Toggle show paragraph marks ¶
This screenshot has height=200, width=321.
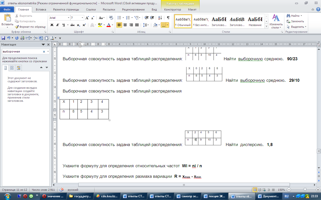168,18
